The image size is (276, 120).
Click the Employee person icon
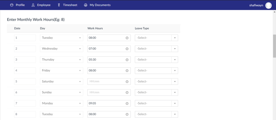(x=33, y=5)
